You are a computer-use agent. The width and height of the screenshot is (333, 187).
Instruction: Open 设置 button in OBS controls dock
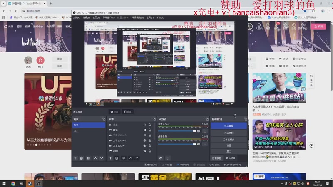click(229, 145)
